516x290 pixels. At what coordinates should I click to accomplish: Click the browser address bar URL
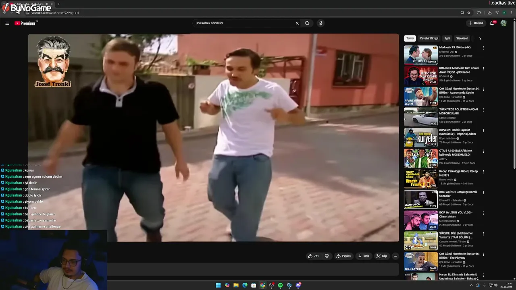[x=55, y=12]
